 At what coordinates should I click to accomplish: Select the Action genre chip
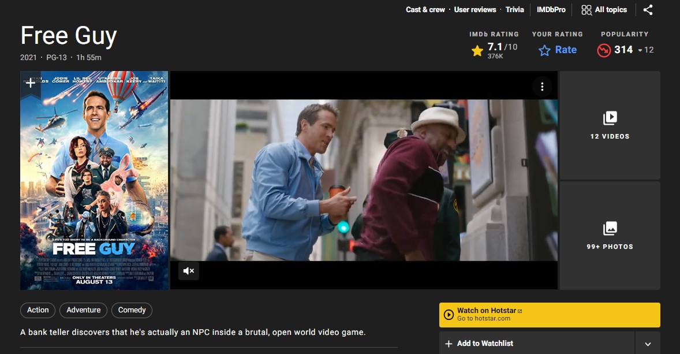click(38, 310)
